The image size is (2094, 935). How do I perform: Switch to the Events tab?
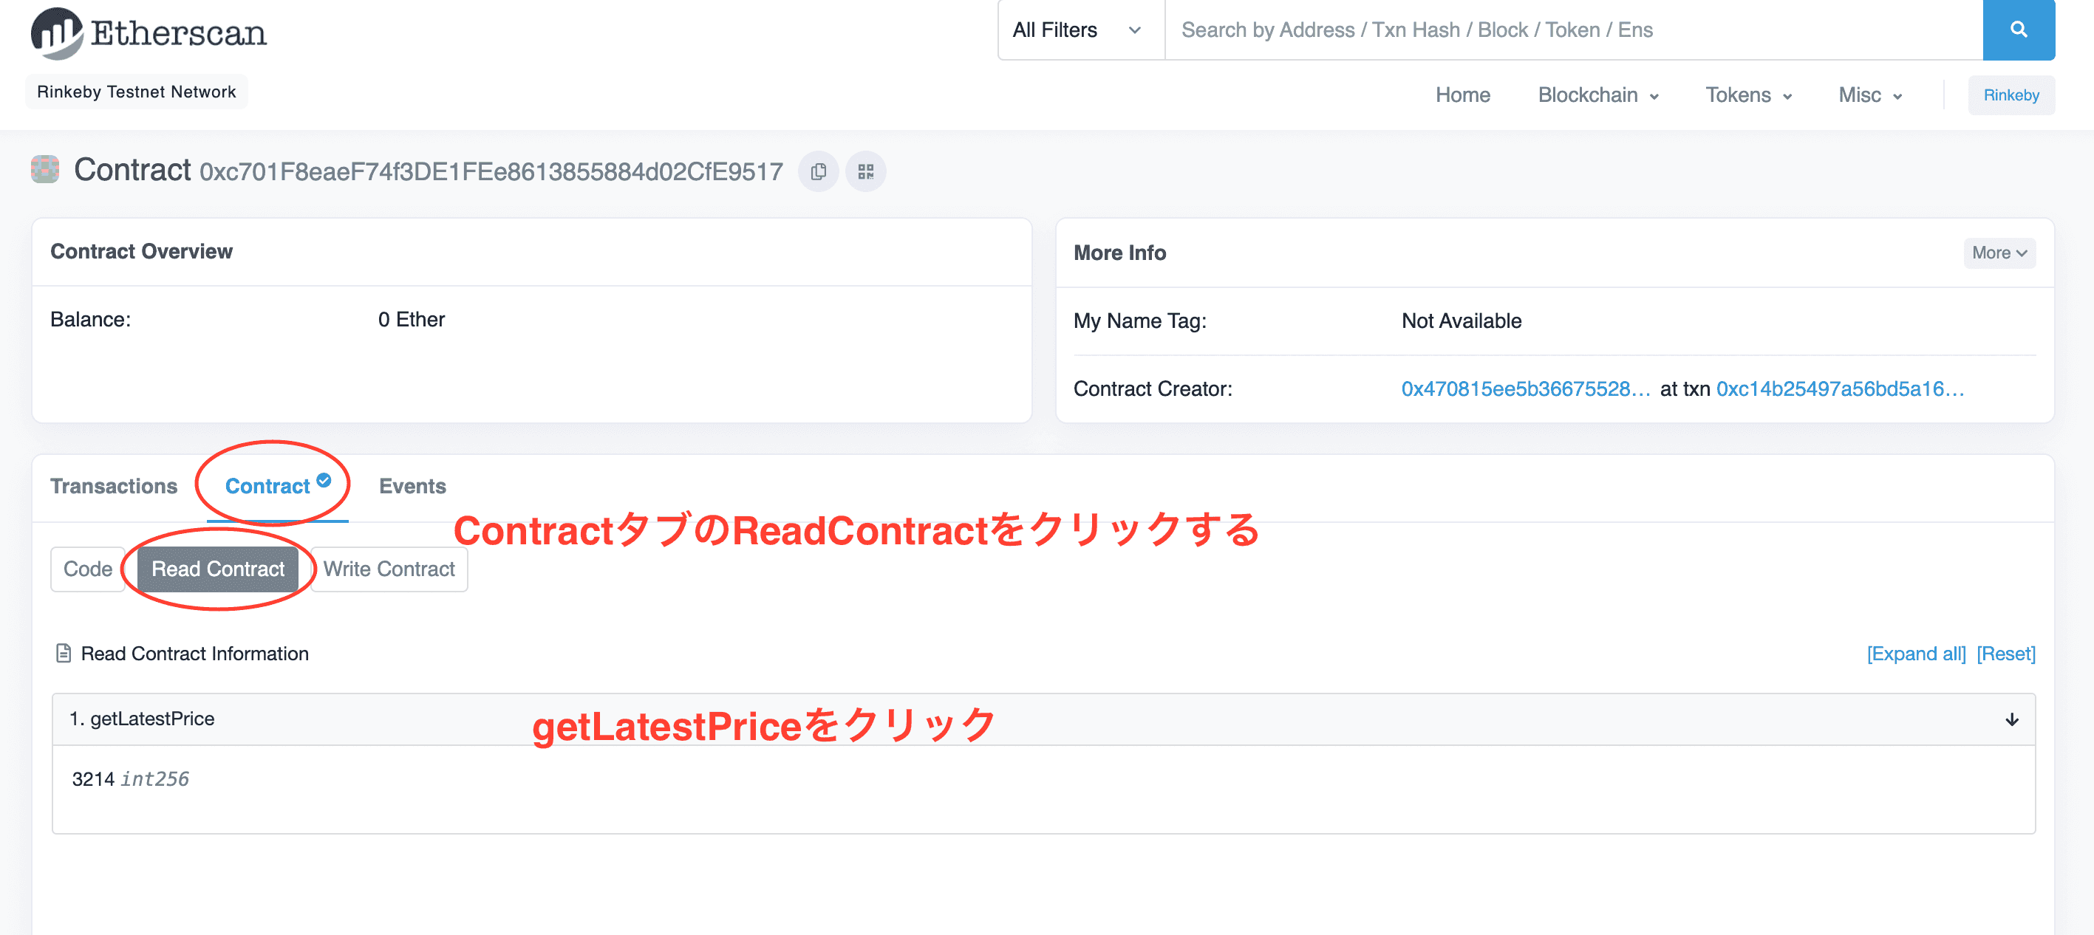[x=412, y=486]
